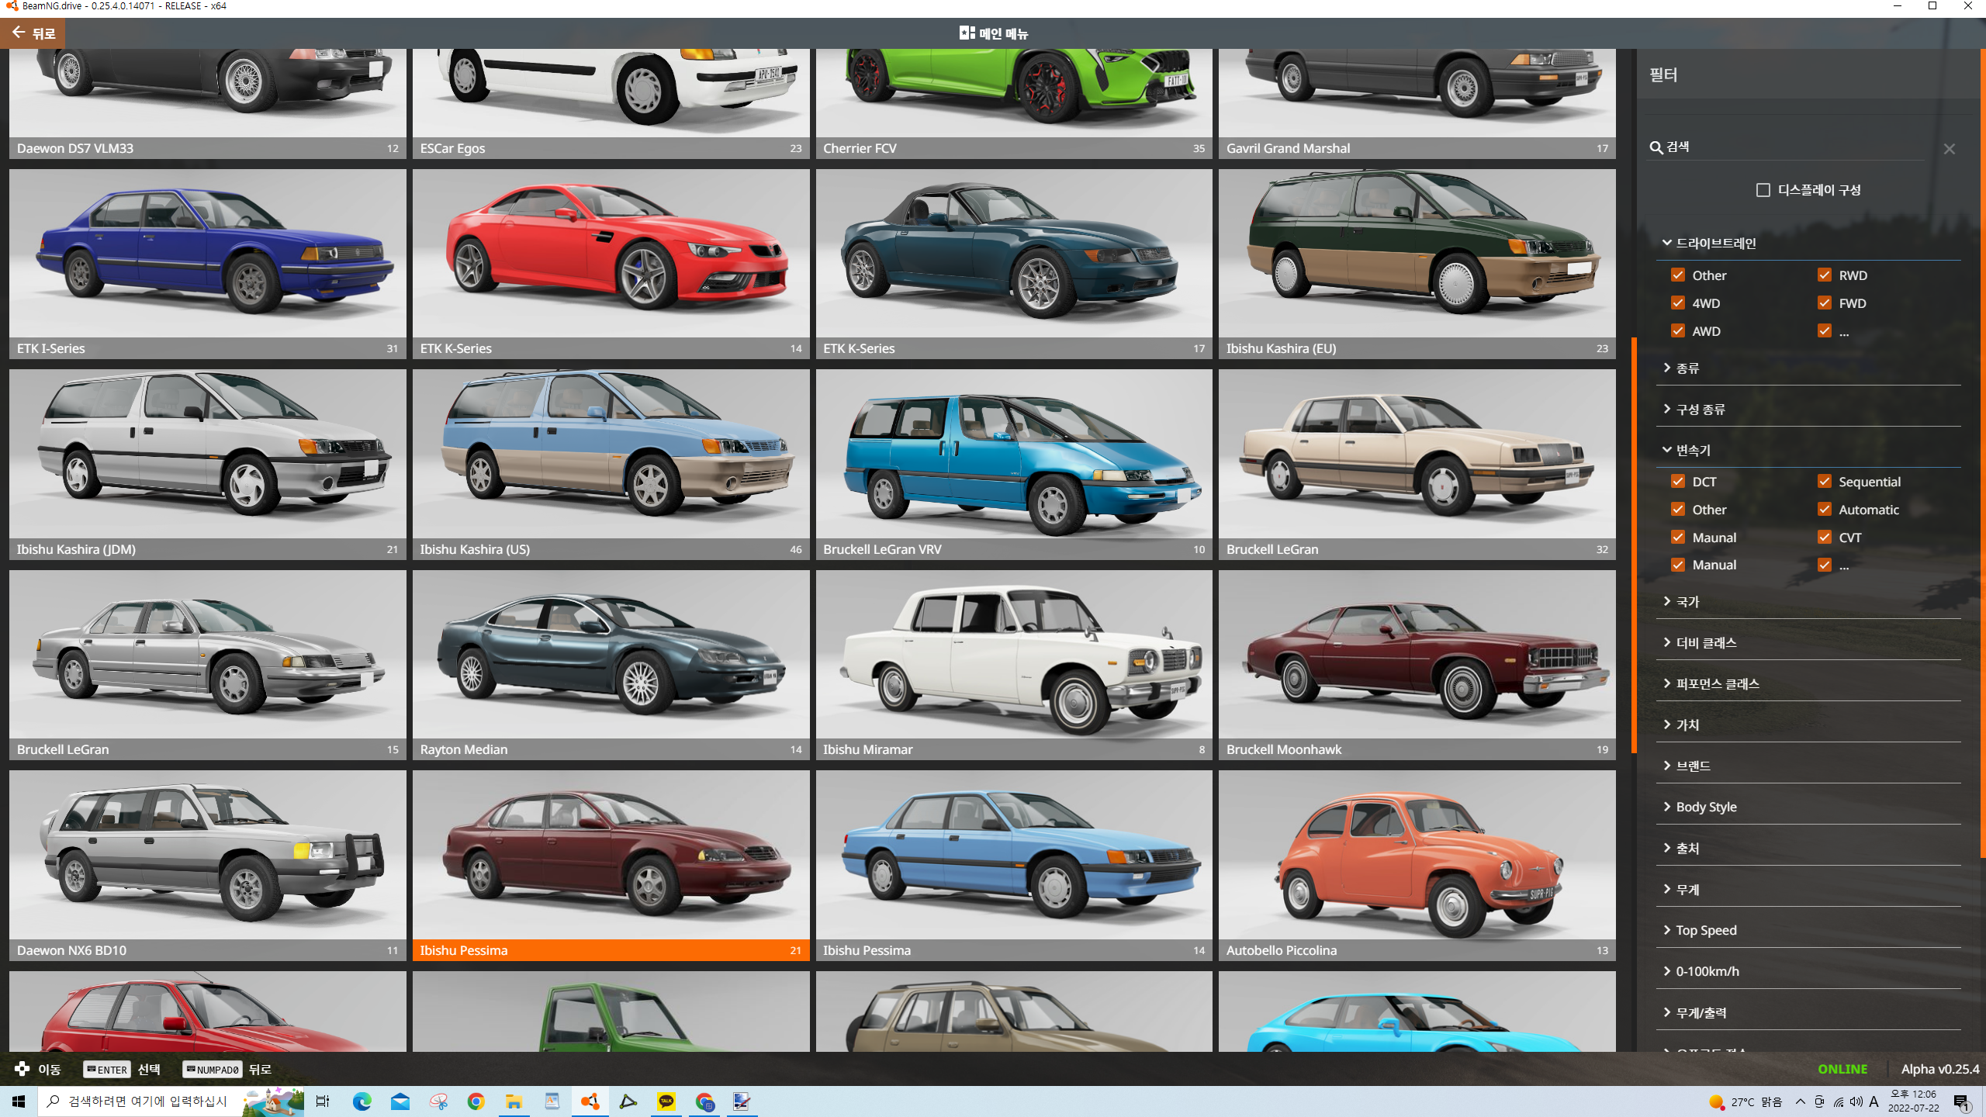Select the Ibishu Miramar white car
The height and width of the screenshot is (1117, 1986).
(1014, 665)
